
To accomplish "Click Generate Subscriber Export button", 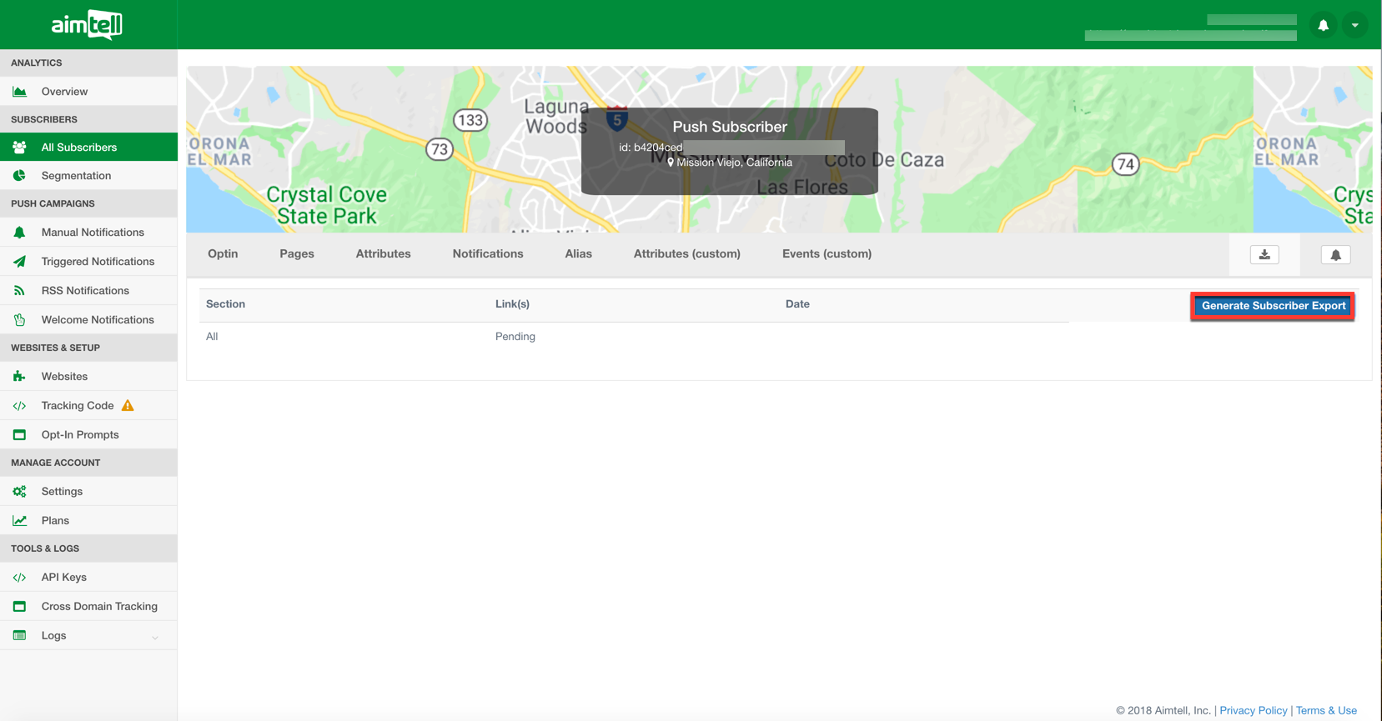I will tap(1273, 306).
